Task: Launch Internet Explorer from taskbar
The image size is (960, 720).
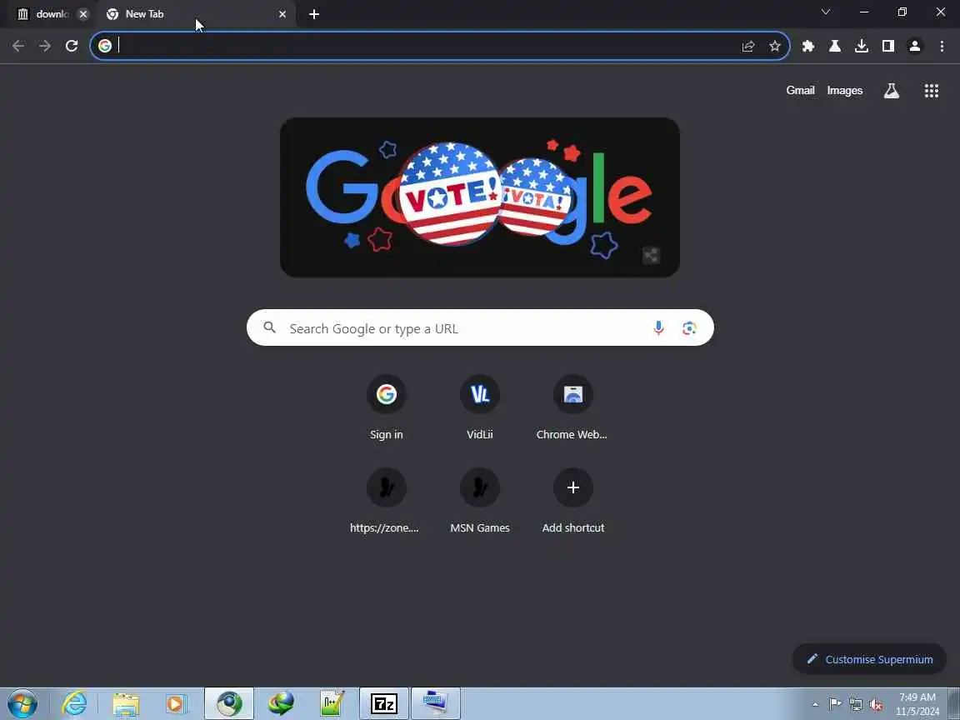Action: tap(75, 704)
